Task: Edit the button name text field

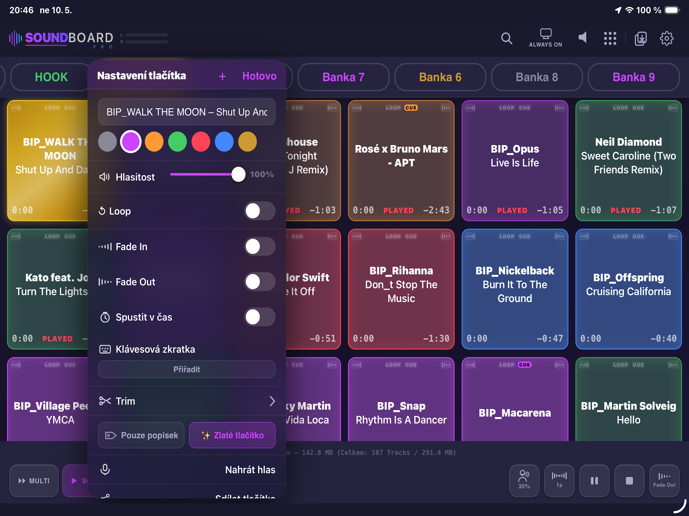Action: click(187, 112)
